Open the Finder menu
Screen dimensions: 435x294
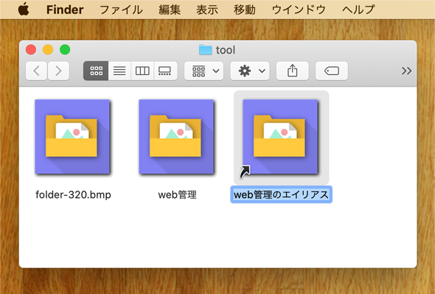65,10
